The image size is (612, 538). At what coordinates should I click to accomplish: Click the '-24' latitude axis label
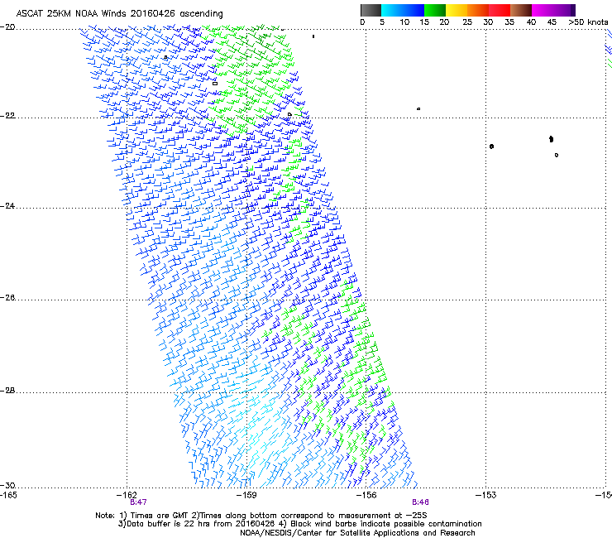point(7,206)
